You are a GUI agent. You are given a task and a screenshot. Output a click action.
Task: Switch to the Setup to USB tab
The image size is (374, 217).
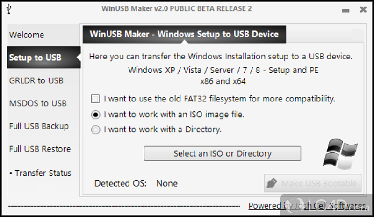point(35,58)
